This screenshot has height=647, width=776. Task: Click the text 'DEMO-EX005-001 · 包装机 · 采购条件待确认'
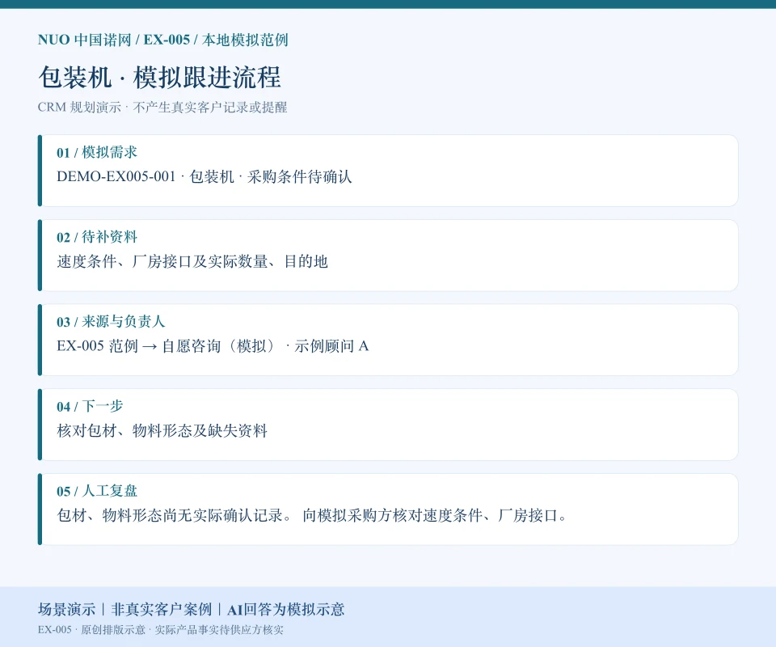(x=204, y=177)
